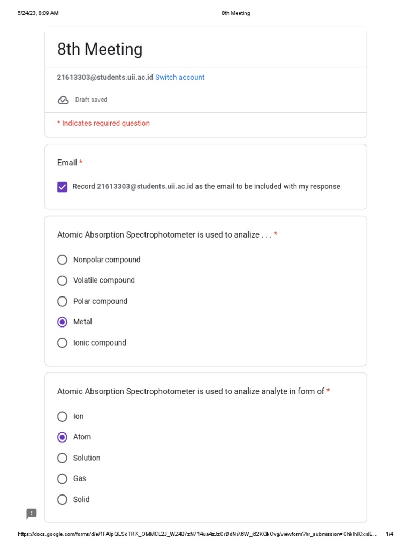Click the Draft saved cloud icon
The image size is (411, 548).
63,100
